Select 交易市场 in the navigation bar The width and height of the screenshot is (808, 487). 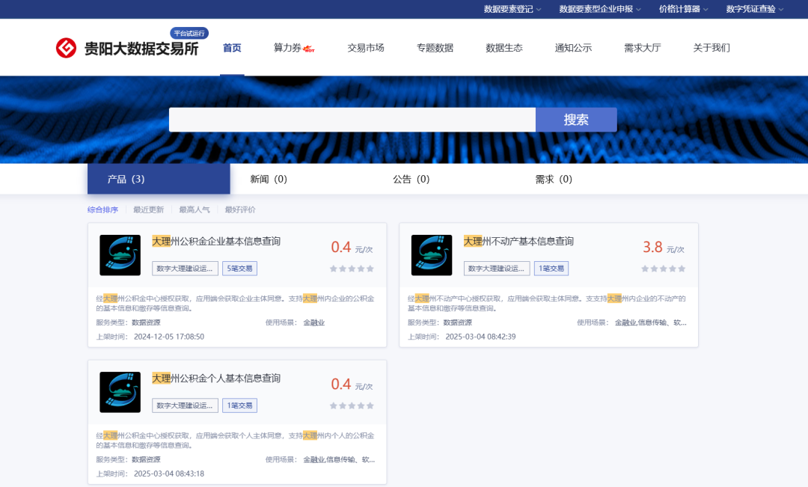click(x=365, y=47)
